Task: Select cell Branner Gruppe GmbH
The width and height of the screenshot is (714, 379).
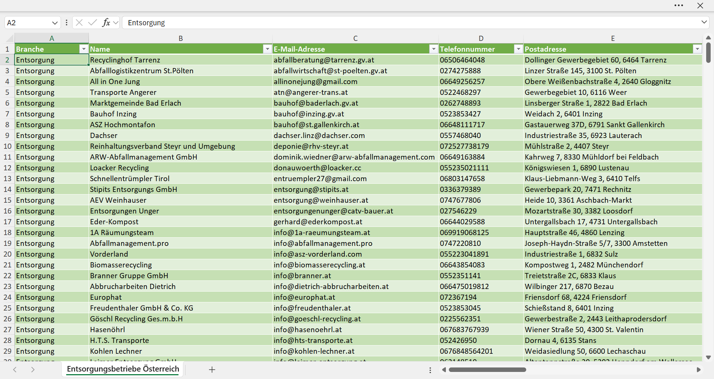Action: (181, 276)
